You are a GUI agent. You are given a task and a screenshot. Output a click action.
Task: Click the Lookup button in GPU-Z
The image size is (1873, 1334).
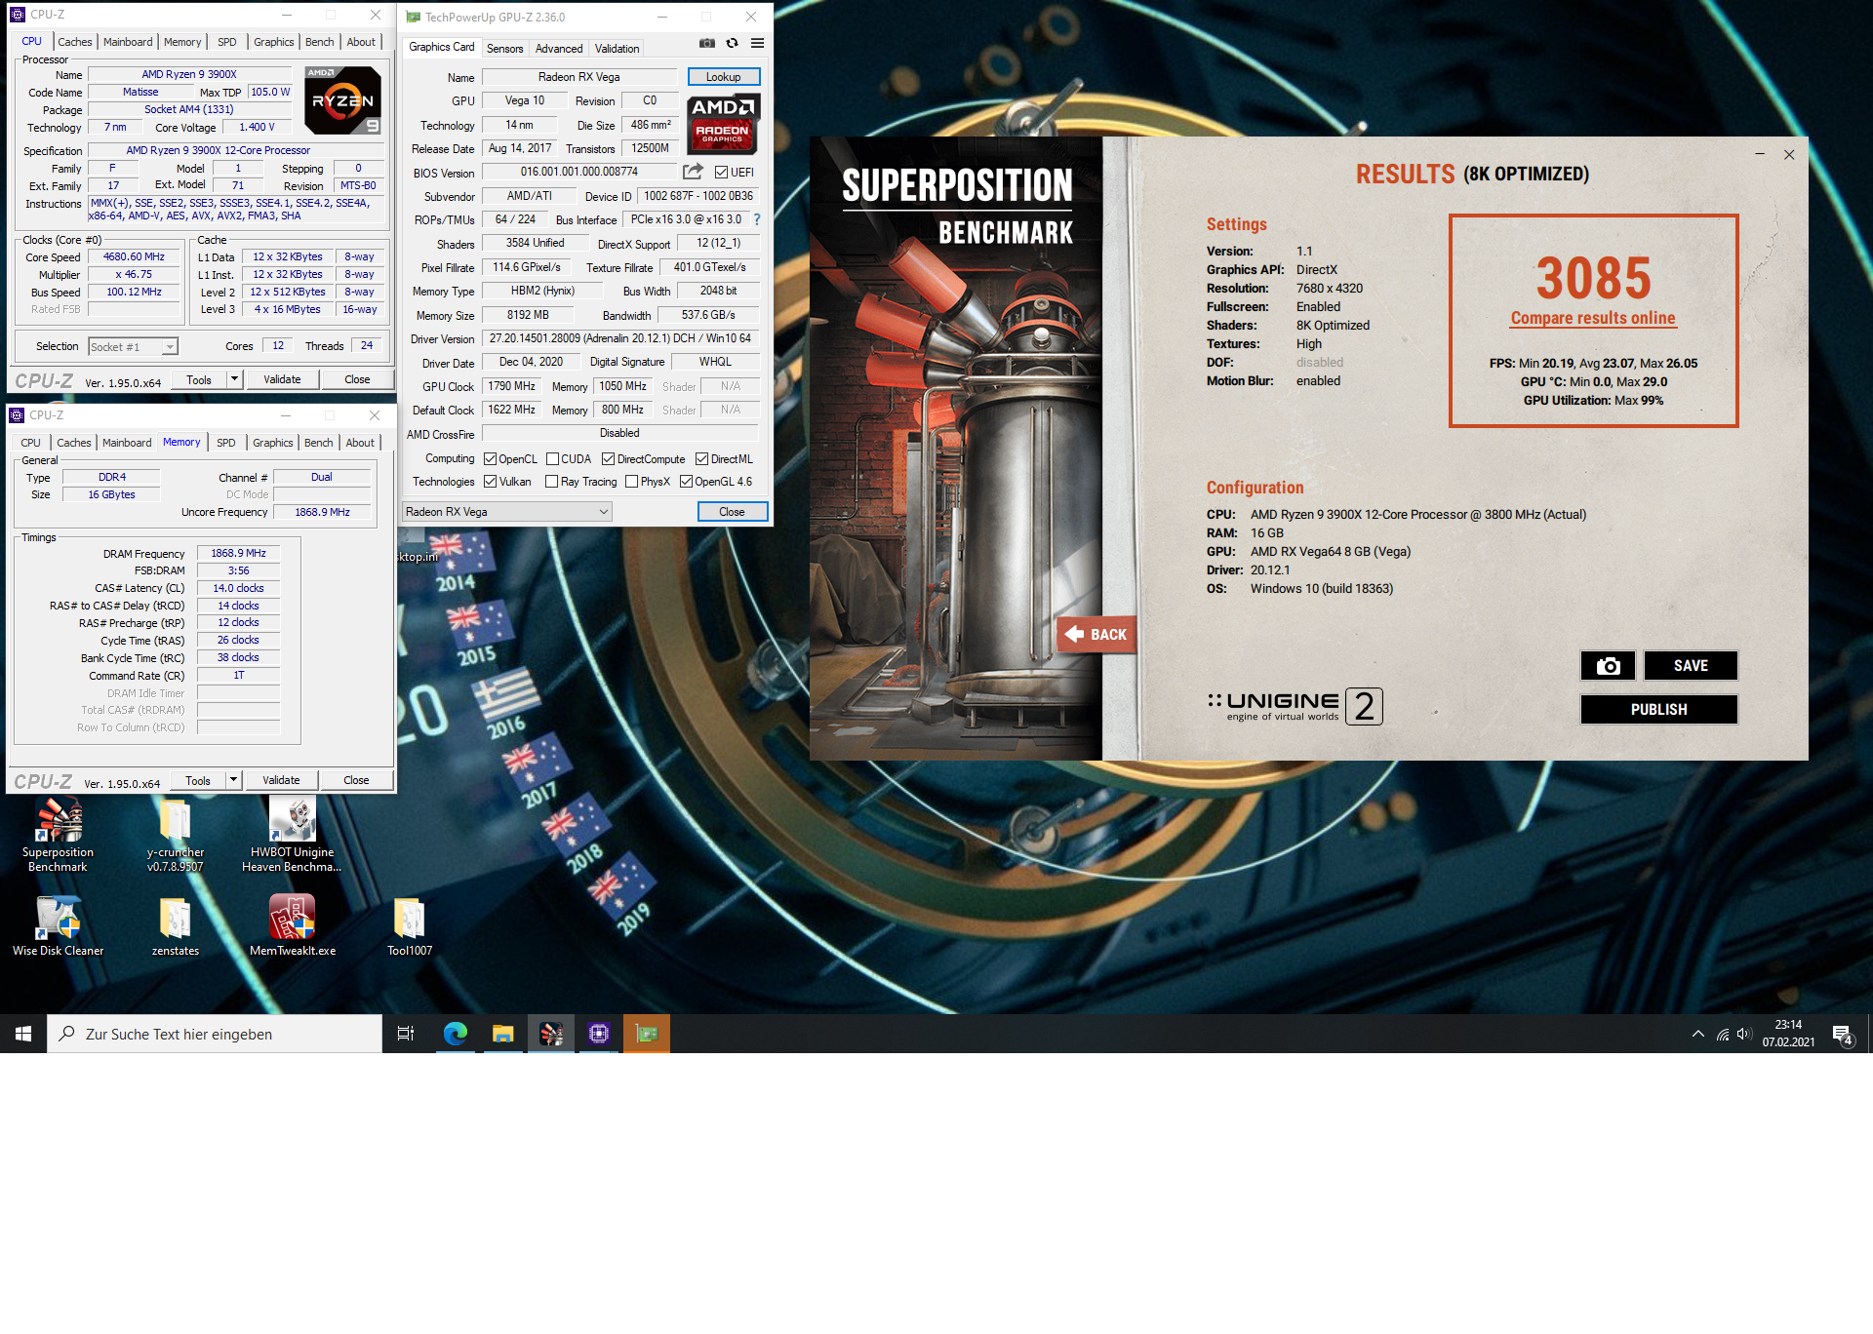[724, 77]
